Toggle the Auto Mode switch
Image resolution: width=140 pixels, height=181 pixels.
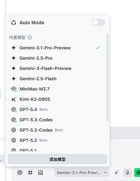98,22
